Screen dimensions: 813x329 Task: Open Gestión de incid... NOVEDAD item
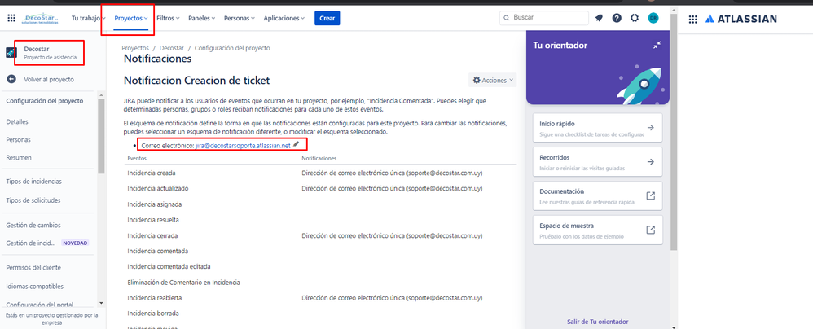(47, 243)
